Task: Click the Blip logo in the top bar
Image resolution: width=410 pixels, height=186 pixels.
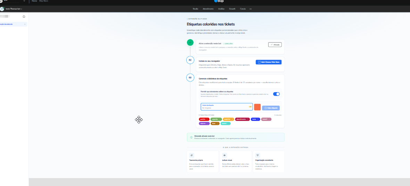Action: (219, 1)
